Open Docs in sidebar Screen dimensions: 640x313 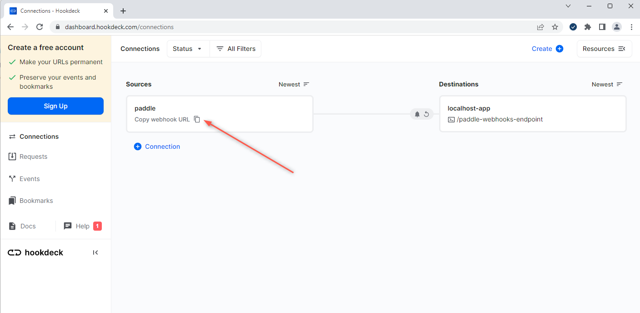click(x=22, y=226)
